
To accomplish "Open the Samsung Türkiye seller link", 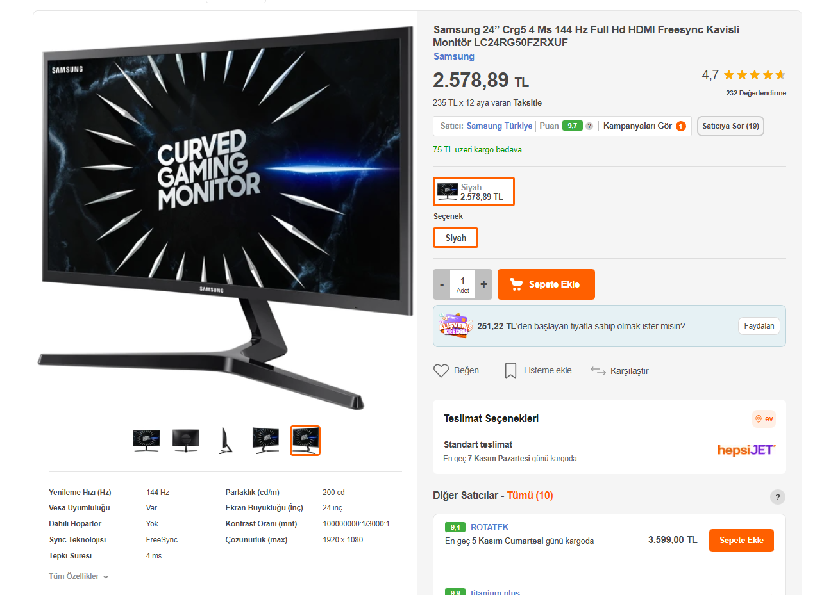I will click(500, 126).
